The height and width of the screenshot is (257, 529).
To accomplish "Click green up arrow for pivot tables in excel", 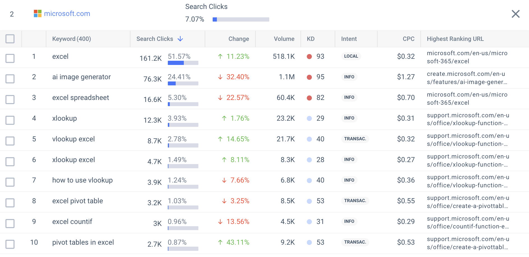I will pos(220,242).
